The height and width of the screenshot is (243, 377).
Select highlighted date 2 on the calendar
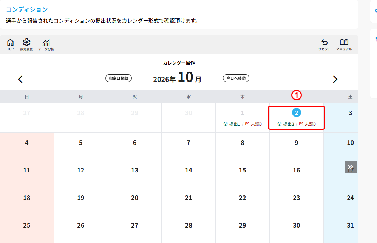pyautogui.click(x=297, y=112)
